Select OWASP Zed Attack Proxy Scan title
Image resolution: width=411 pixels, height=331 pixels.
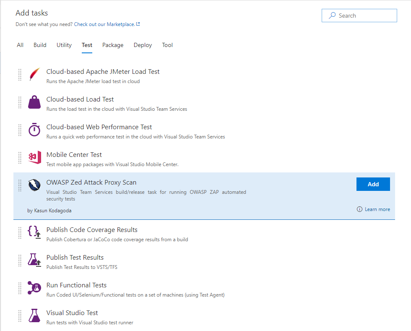pos(91,182)
